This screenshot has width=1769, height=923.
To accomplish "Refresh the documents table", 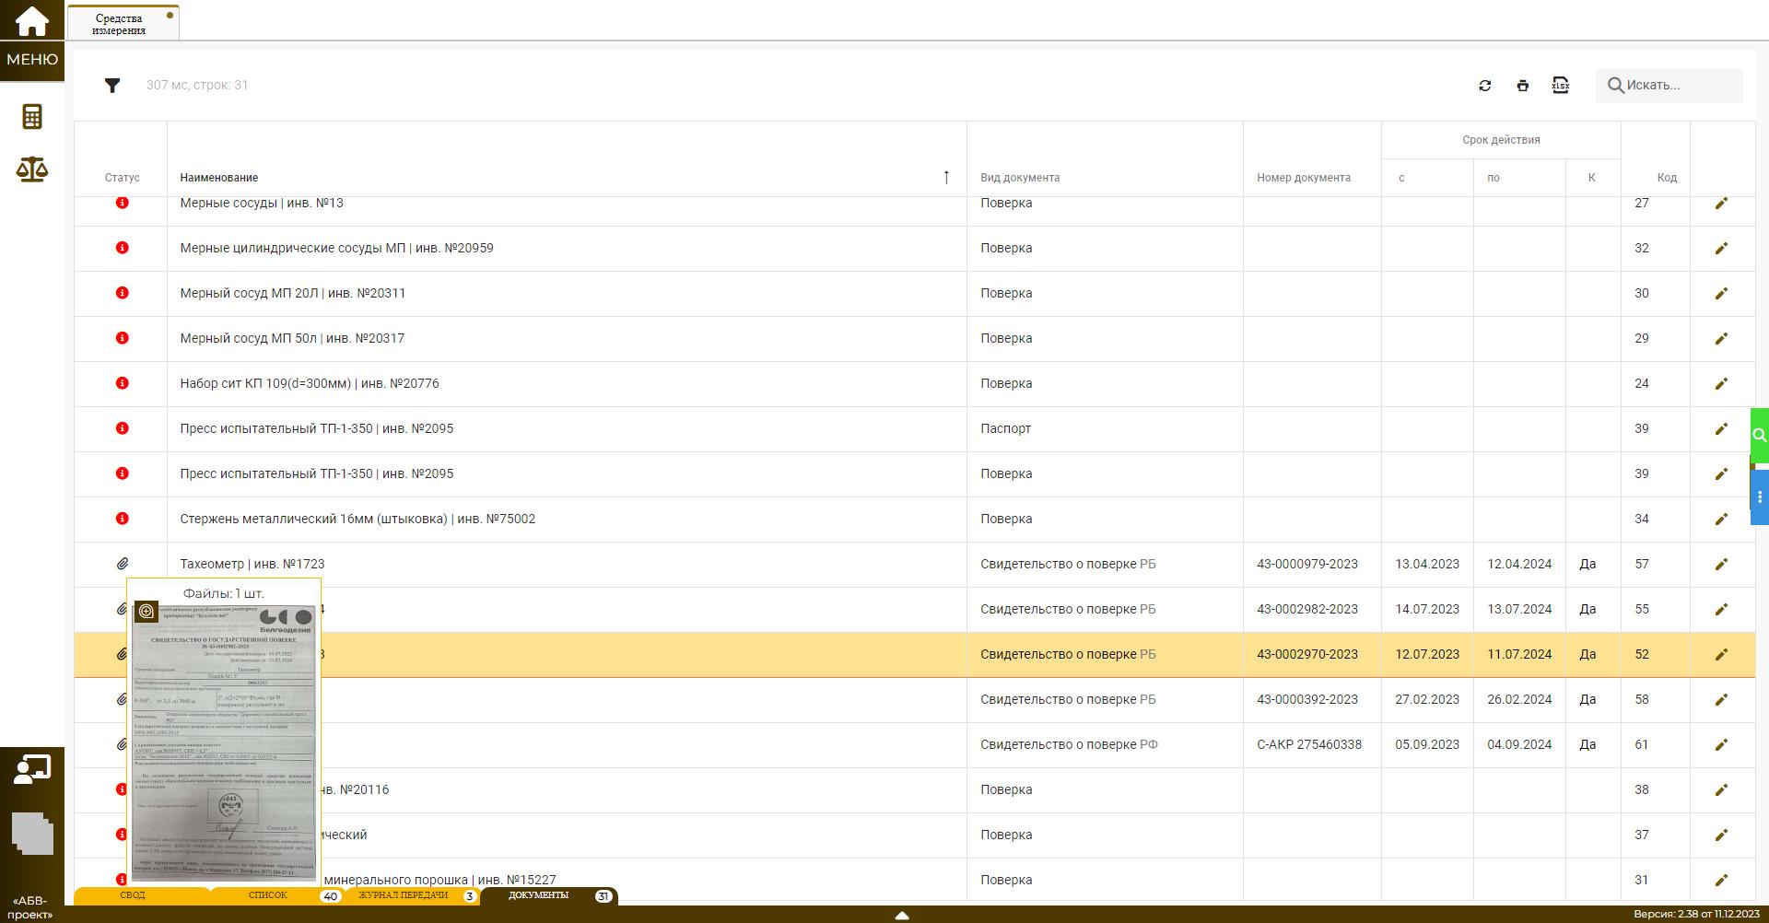I will (x=1484, y=86).
